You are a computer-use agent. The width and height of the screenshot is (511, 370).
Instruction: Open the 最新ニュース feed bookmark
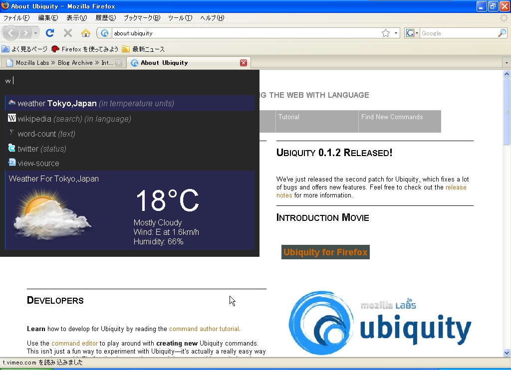(143, 49)
